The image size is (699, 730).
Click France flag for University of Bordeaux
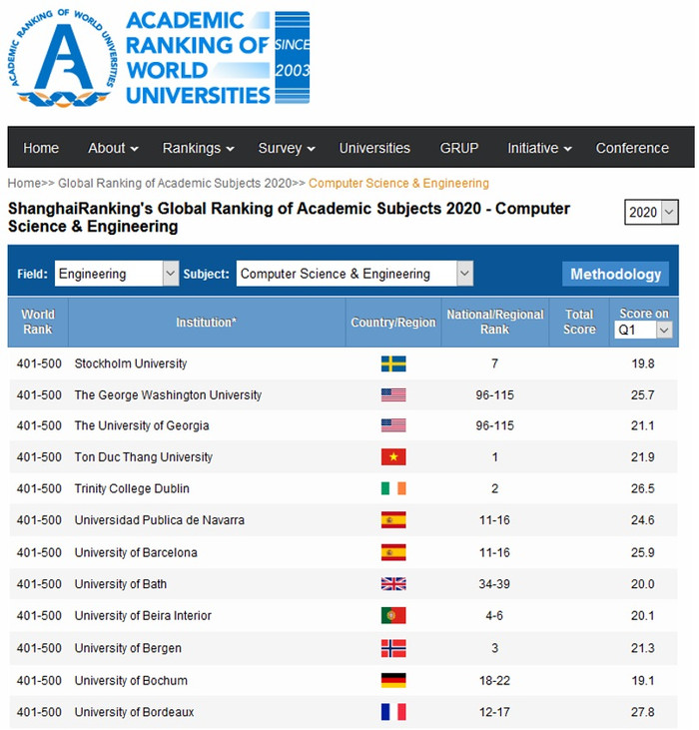pos(393,712)
